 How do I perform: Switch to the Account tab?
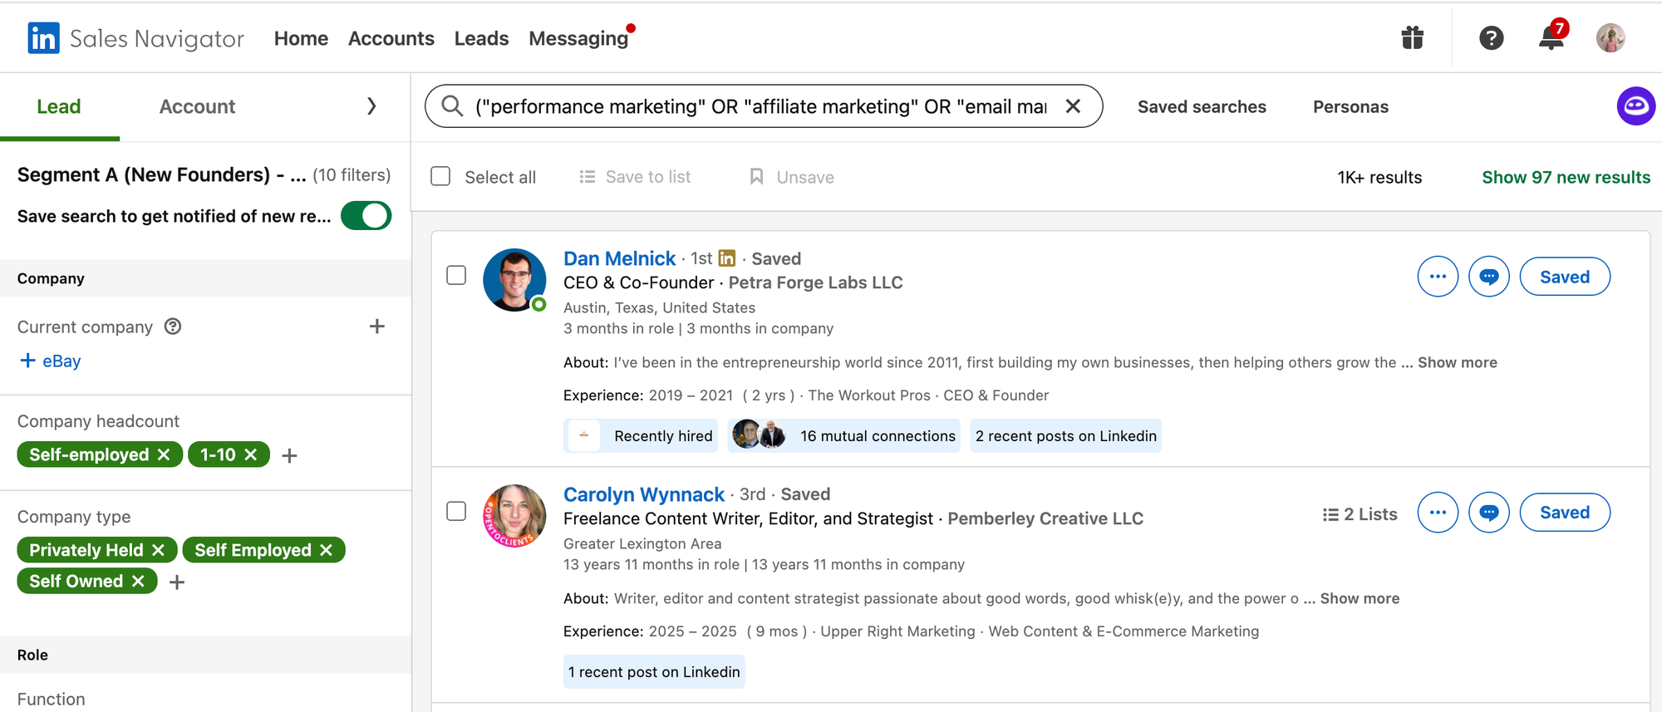click(197, 106)
